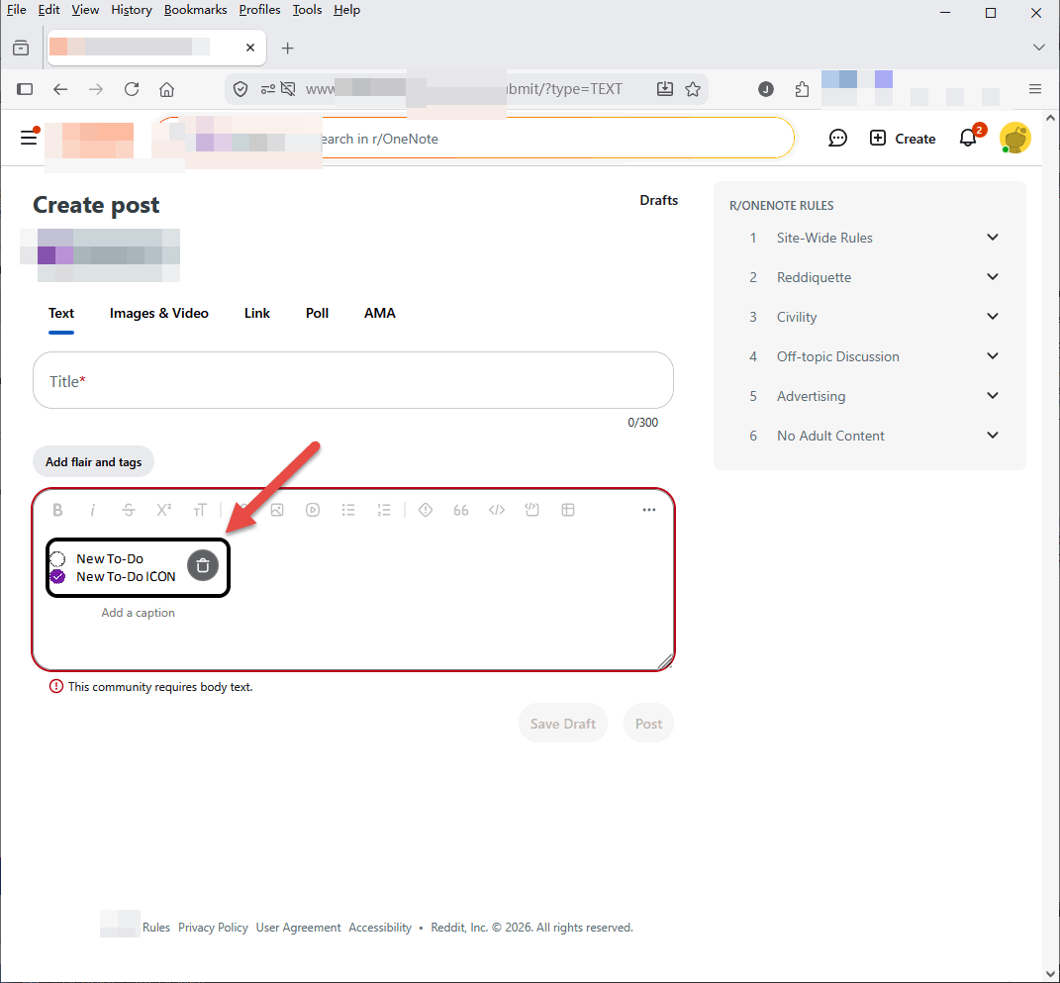Open the account J toolbar icon
The width and height of the screenshot is (1060, 983).
pyautogui.click(x=766, y=89)
